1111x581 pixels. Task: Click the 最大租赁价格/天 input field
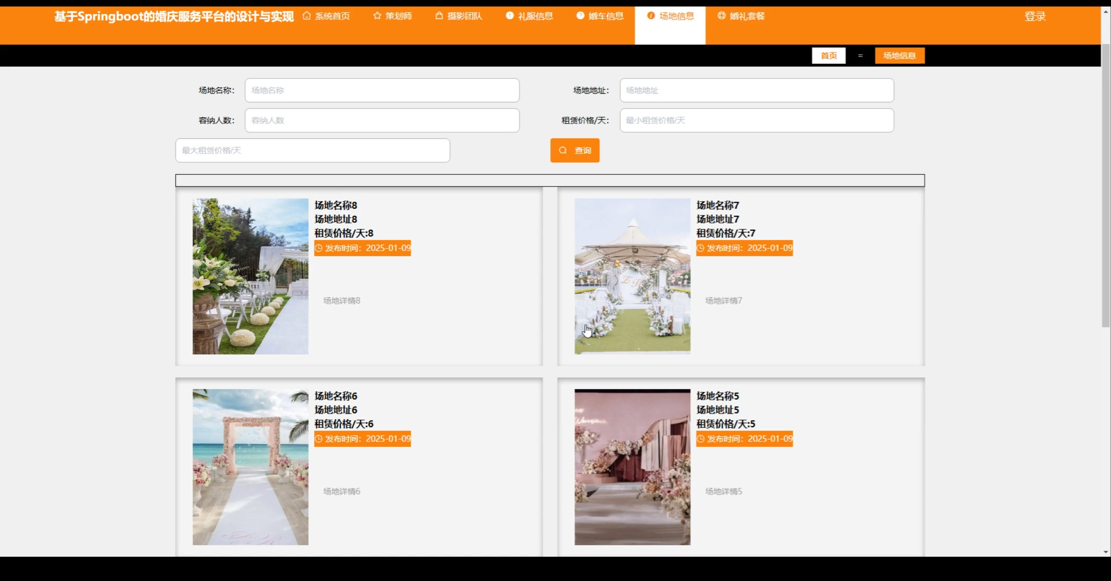coord(312,150)
